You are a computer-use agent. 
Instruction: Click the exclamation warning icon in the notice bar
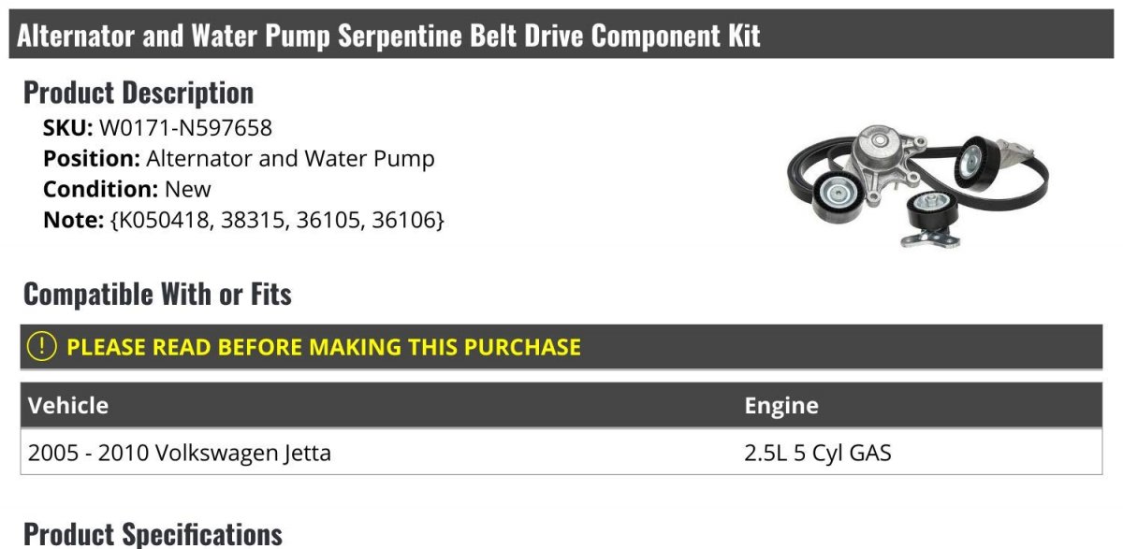click(x=42, y=347)
